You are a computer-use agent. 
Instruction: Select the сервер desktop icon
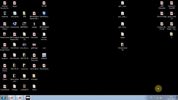click(x=34, y=25)
